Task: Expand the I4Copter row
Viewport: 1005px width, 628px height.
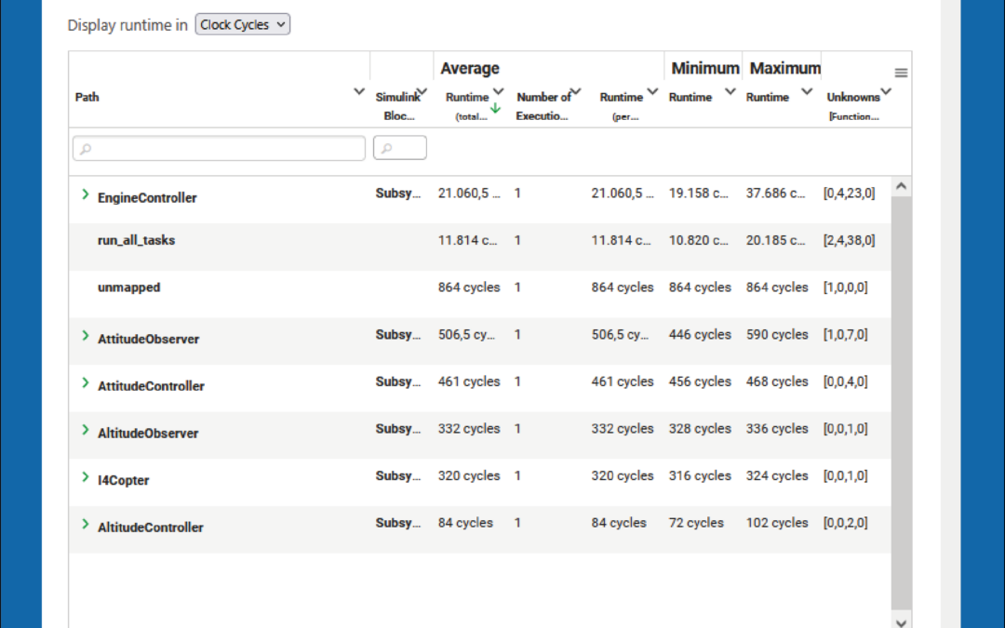Action: point(85,478)
